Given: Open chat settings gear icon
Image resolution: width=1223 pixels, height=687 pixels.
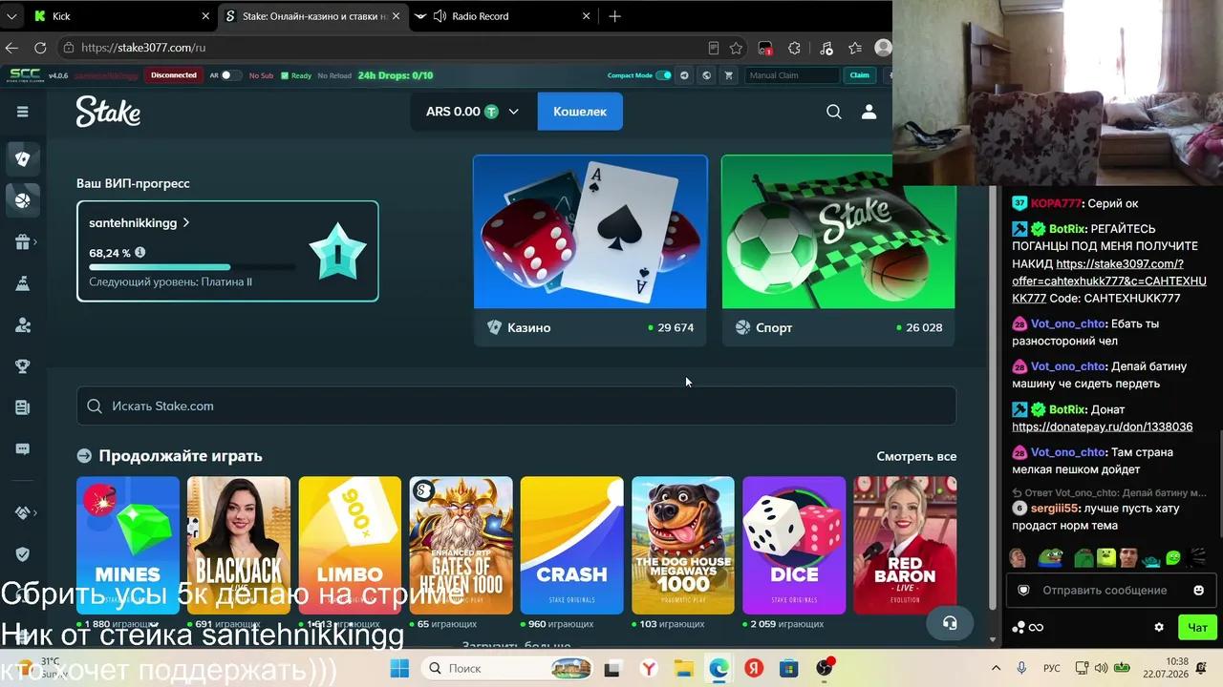Looking at the screenshot, I should [1159, 627].
